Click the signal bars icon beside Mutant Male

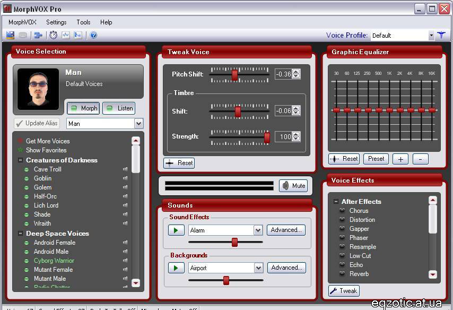[x=125, y=279]
